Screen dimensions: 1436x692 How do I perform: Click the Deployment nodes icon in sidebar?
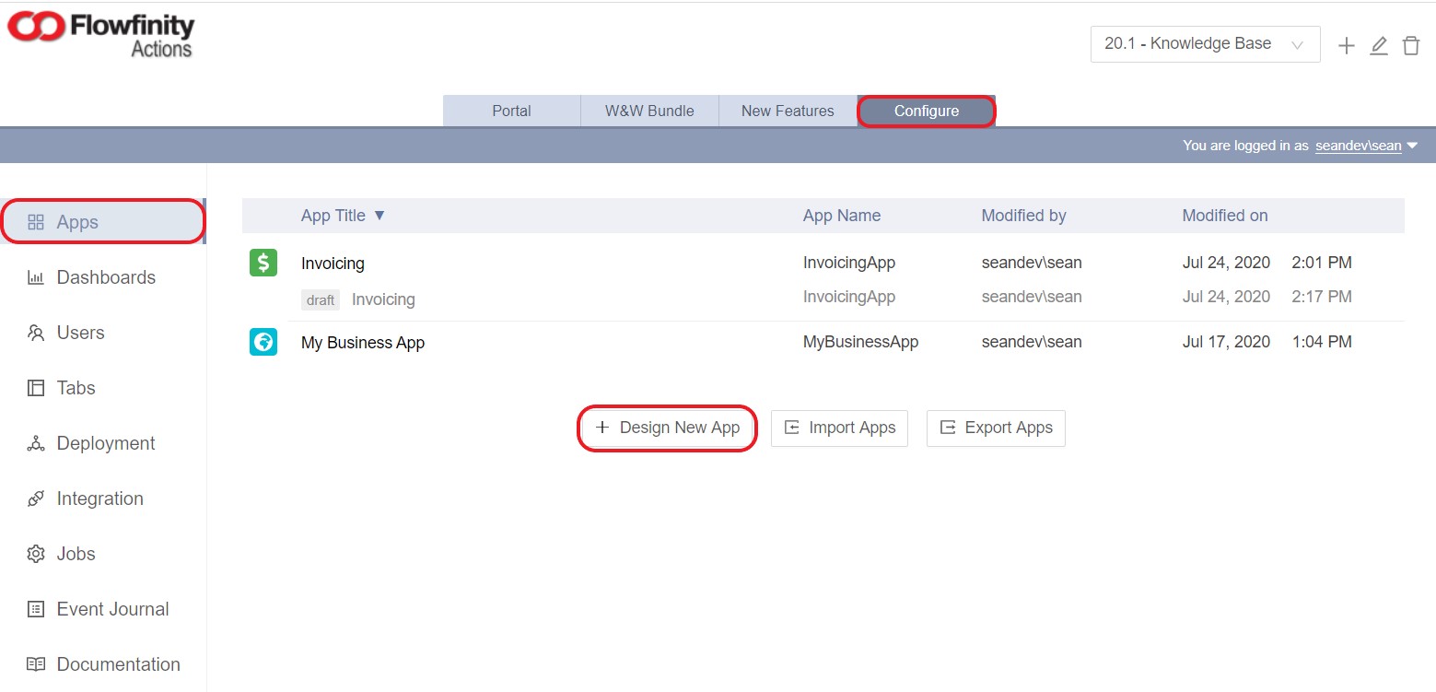coord(36,443)
